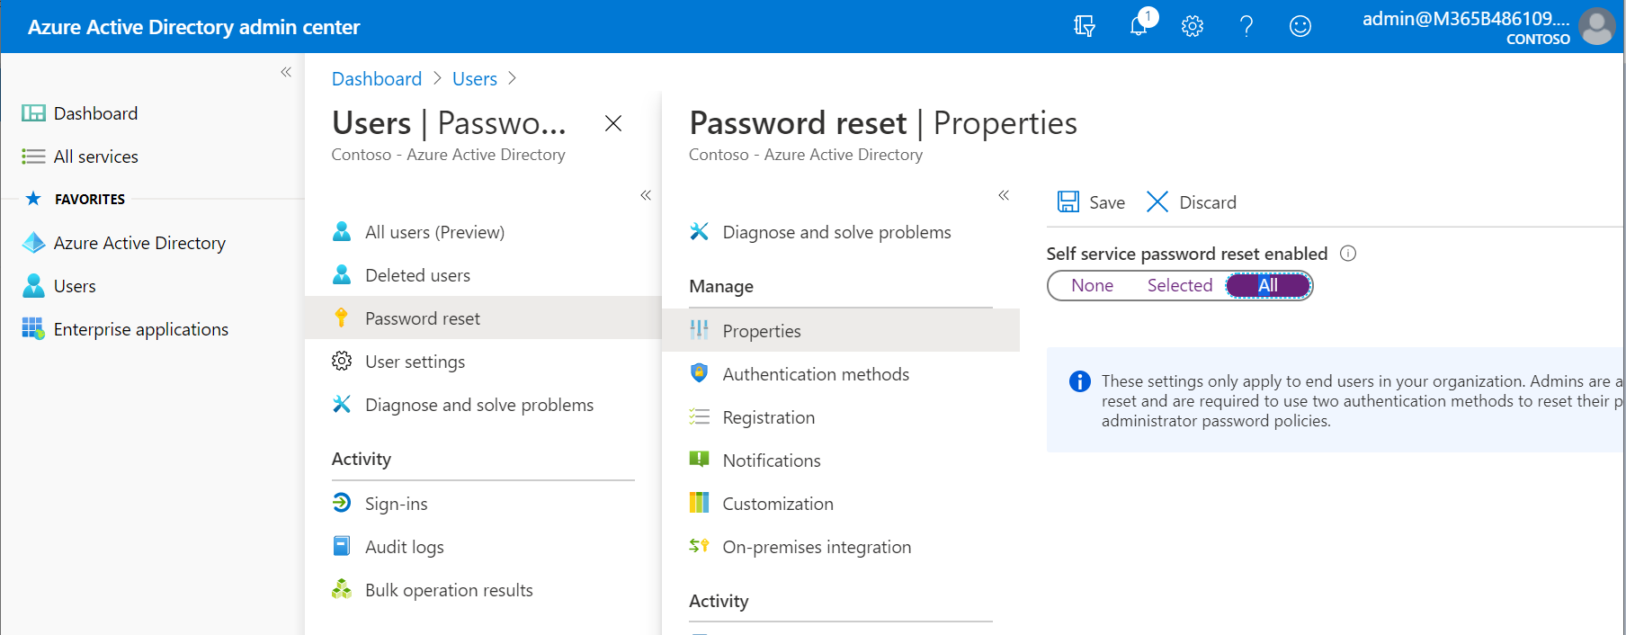Set self service password reset to Selected
This screenshot has height=635, width=1626.
point(1180,285)
